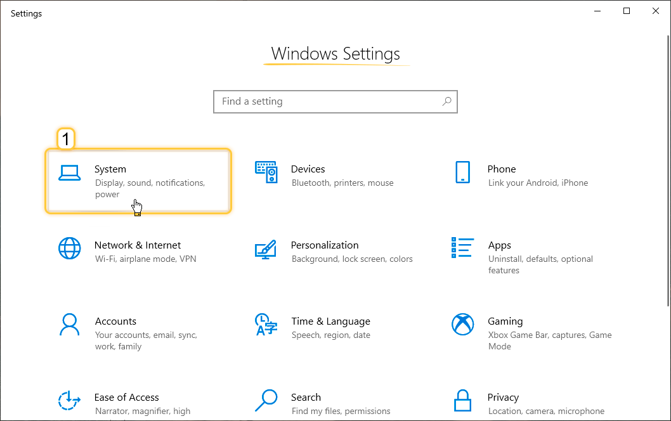The image size is (671, 421).
Task: Select the Network & Internet globe icon
Action: (x=70, y=248)
